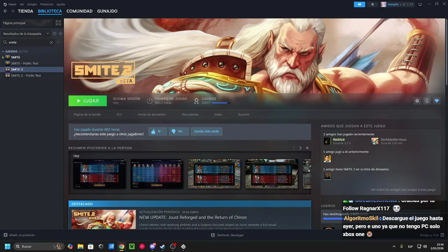Clear the smite search text
This screenshot has width=448, height=252.
[x=51, y=42]
